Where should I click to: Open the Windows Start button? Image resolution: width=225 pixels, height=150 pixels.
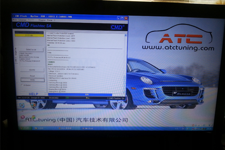coord(25,128)
